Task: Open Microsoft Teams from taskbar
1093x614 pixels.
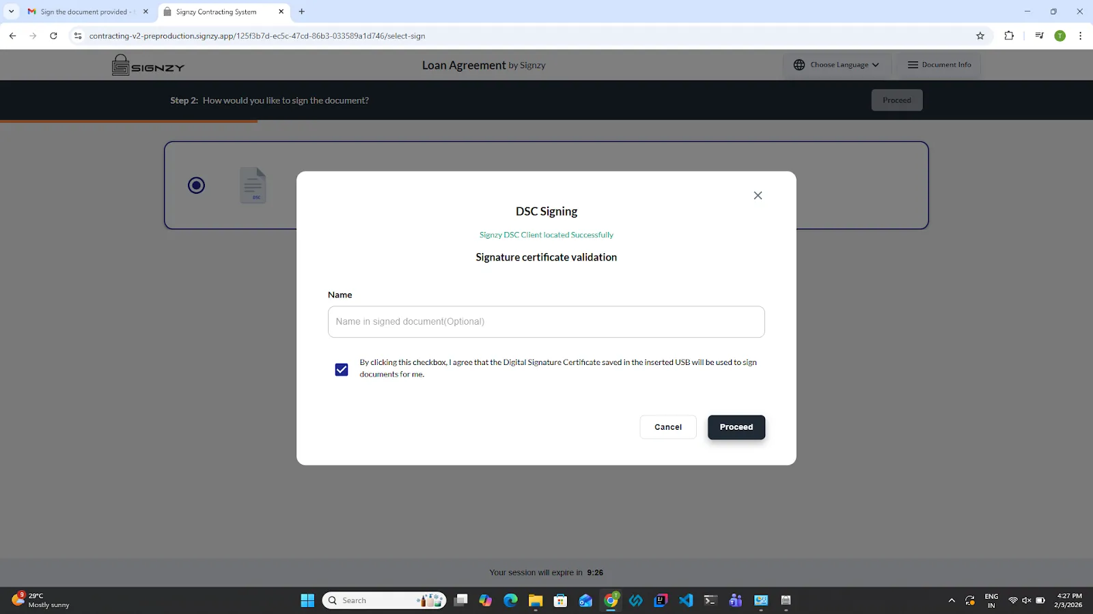Action: [x=736, y=600]
